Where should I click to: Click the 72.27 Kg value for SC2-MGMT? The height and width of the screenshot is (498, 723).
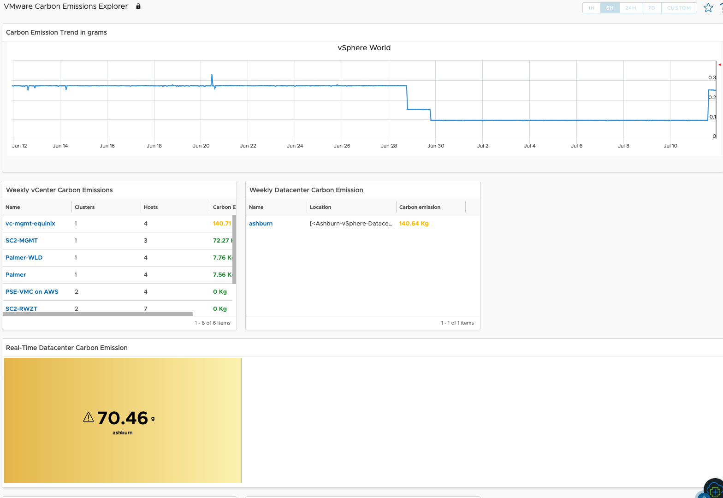[x=222, y=241]
